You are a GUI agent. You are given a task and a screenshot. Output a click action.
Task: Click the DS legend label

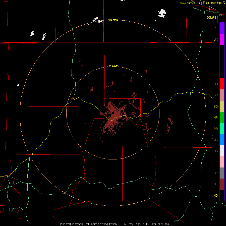[215, 151]
